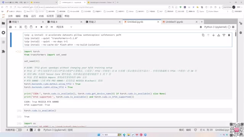The width and height of the screenshot is (244, 137).
Task: Click the Python 3 (ipykernel) status bar entry
Action: click(x=58, y=130)
